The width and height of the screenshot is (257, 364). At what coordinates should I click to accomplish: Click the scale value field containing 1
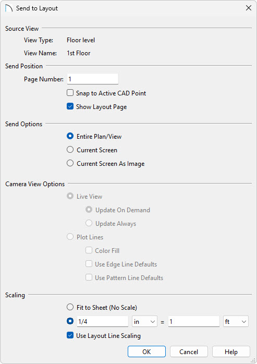194,322
